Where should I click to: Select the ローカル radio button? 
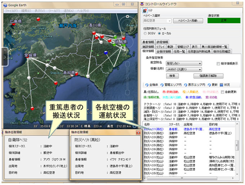[159, 33]
